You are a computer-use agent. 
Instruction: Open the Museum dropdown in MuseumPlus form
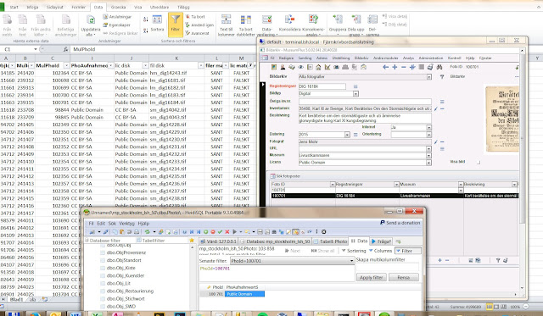[428, 156]
